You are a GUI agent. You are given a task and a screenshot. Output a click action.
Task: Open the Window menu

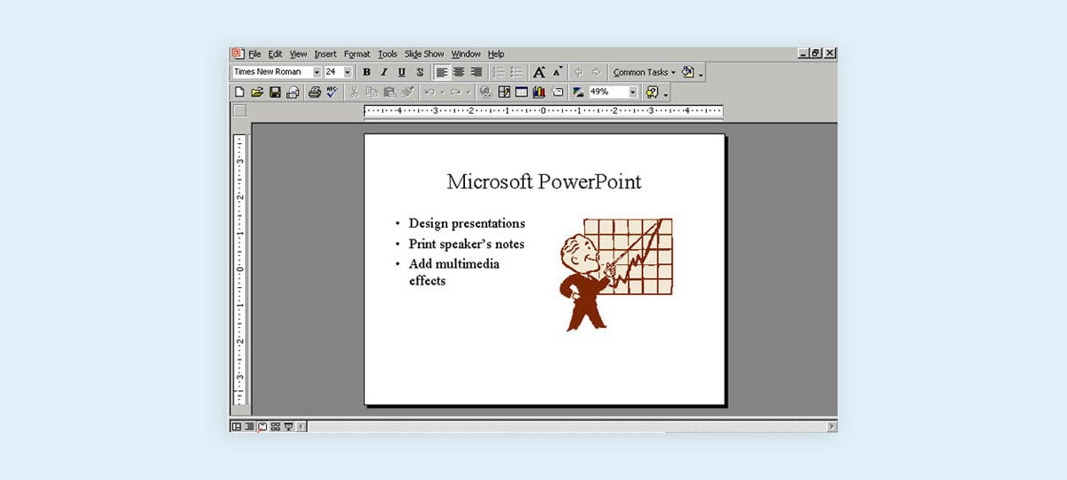coord(466,54)
